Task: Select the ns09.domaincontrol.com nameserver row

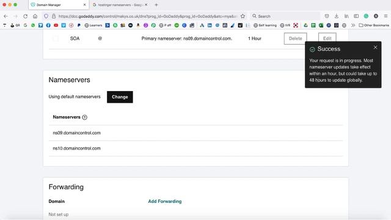Action: 195,133
